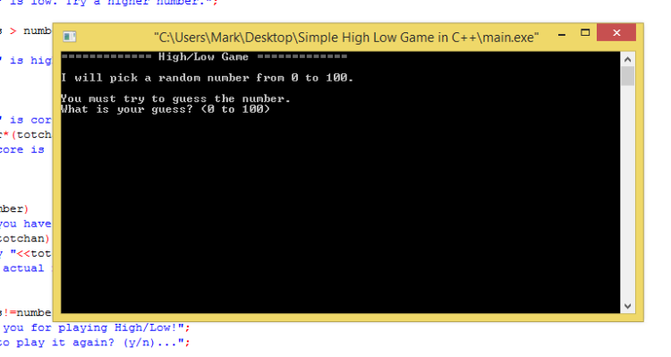Screen dimensions: 671x357
Task: Click the 'You must try to guess' line
Action: 175,99
